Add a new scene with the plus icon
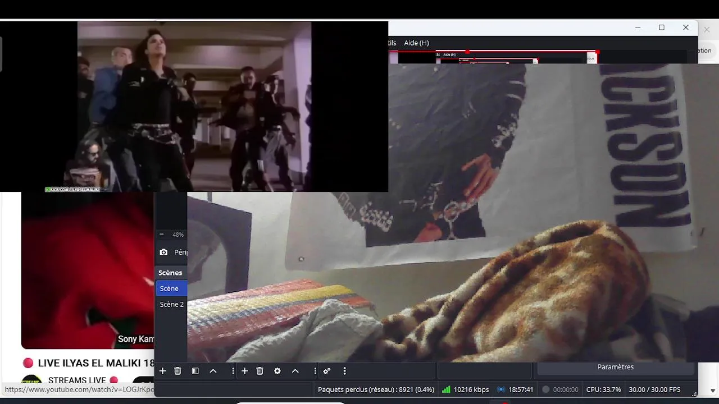The image size is (719, 404). tap(162, 371)
